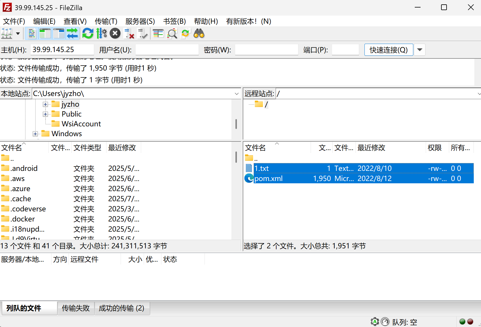Toggle the message log display
This screenshot has width=481, height=327.
(x=32, y=34)
